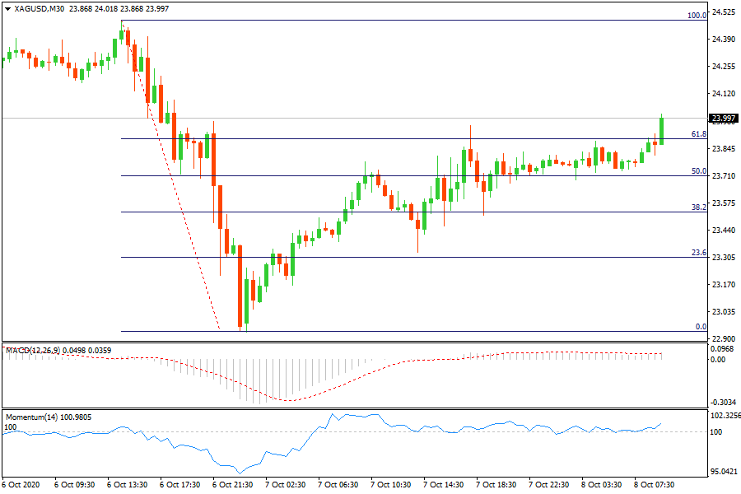Viewport: 741px width, 494px height.
Task: Click the 7 Oct 02:30 time label
Action: click(282, 485)
